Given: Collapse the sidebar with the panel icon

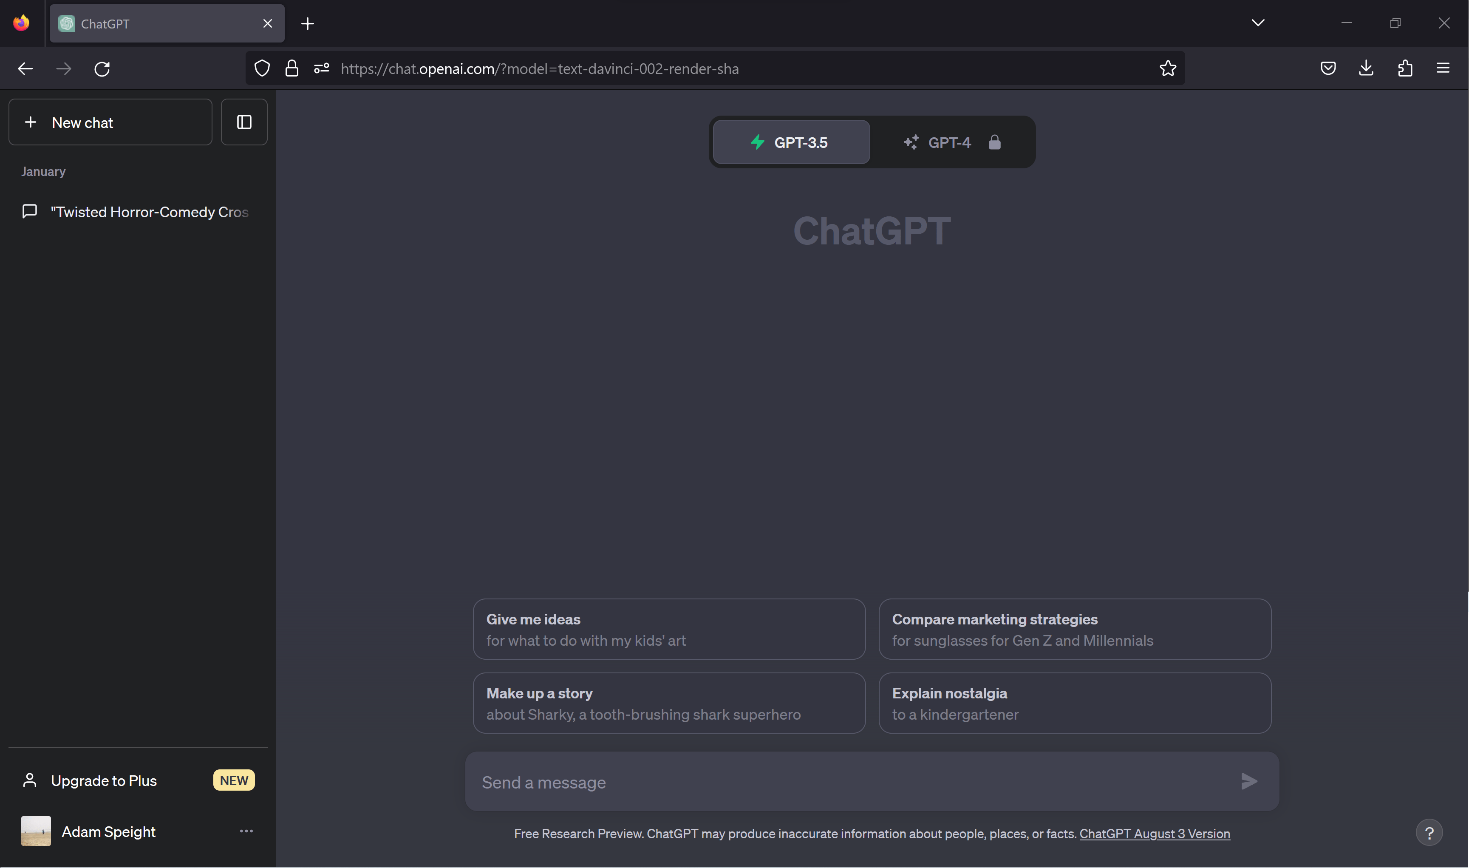Looking at the screenshot, I should point(244,122).
